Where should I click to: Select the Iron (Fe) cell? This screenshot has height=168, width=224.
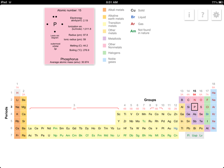click(x=150, y=114)
